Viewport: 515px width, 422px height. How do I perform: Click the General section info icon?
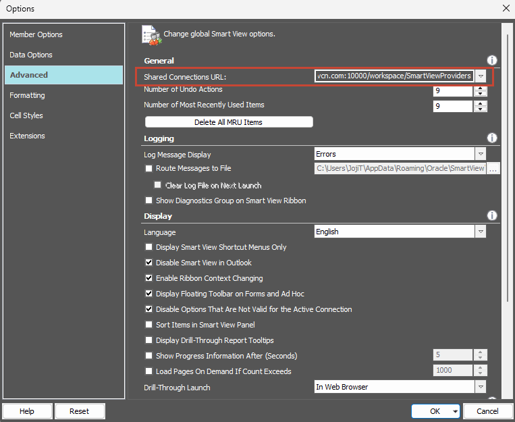(491, 60)
